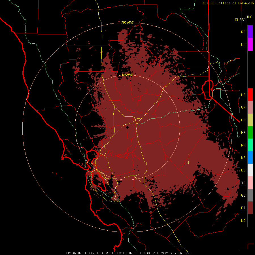Click the small yellow BD echo on the map

[188, 162]
